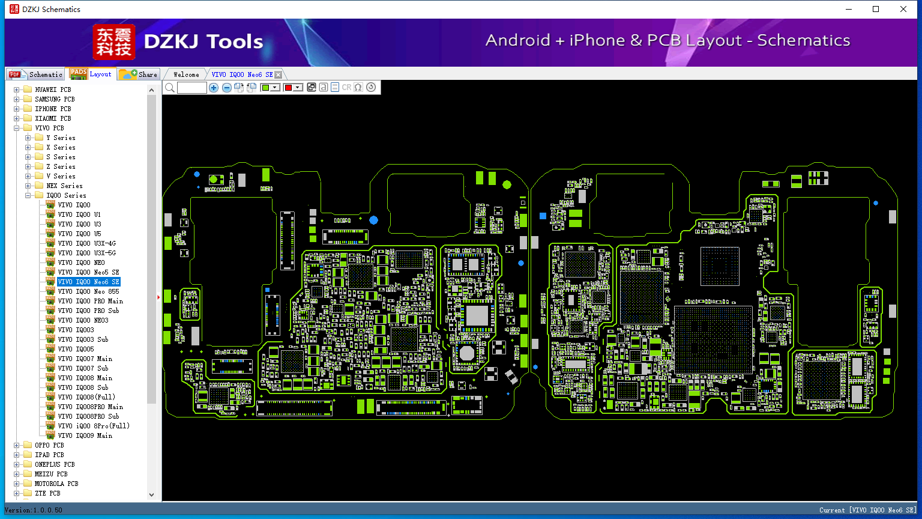Click the reset view circular arrow icon
The width and height of the screenshot is (922, 519).
click(372, 87)
